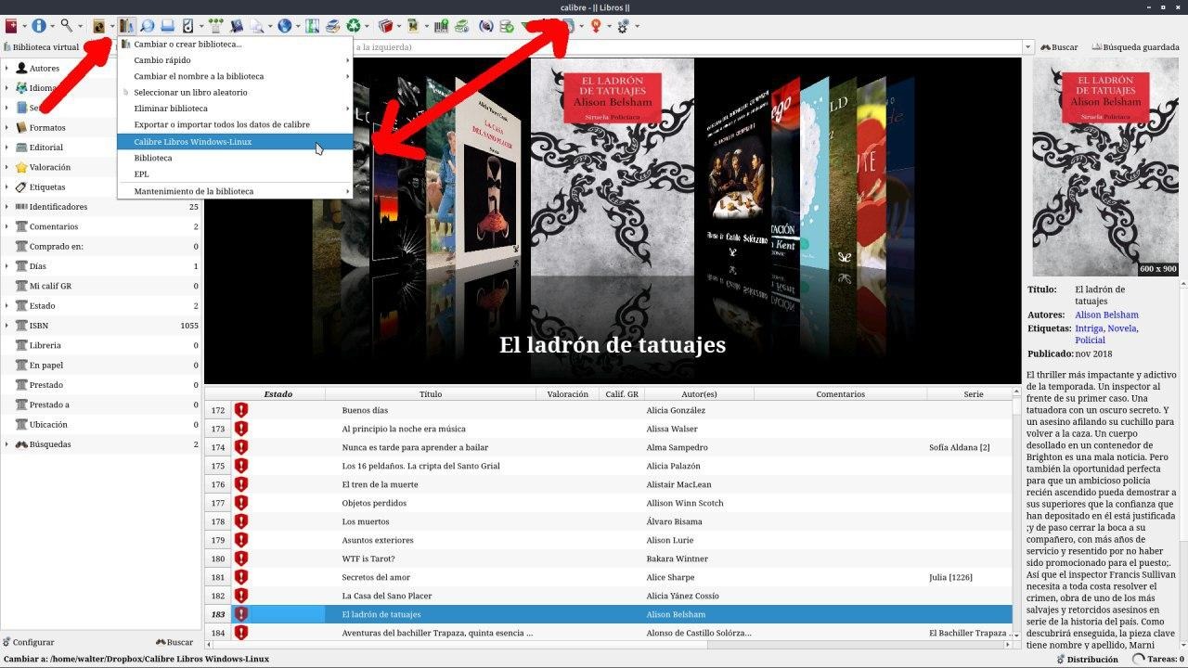Expand the Búsquedas tree item
This screenshot has width=1188, height=668.
coord(7,444)
